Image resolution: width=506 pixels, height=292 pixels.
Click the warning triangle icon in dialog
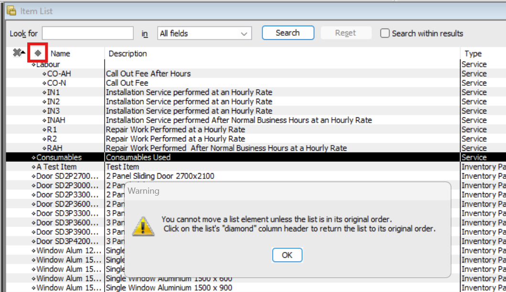pyautogui.click(x=143, y=226)
